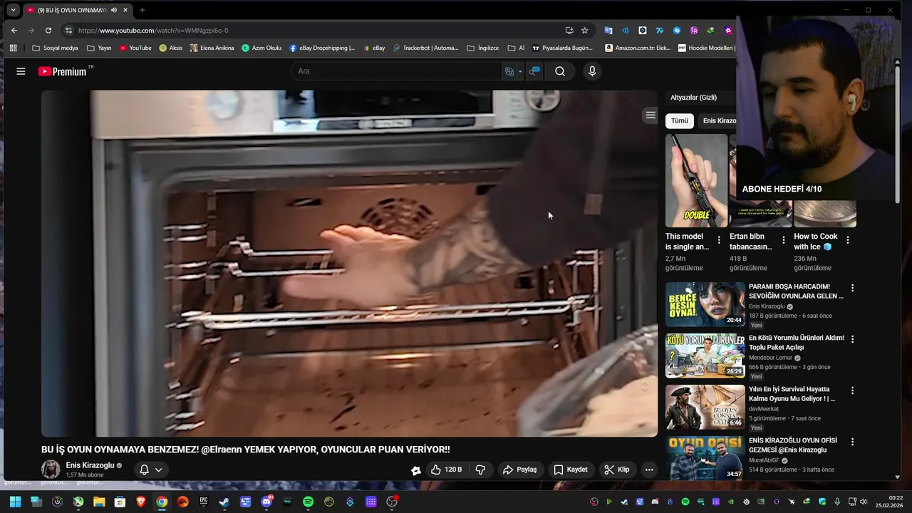This screenshot has width=912, height=513.
Task: Open Spotify from taskbar
Action: [308, 502]
